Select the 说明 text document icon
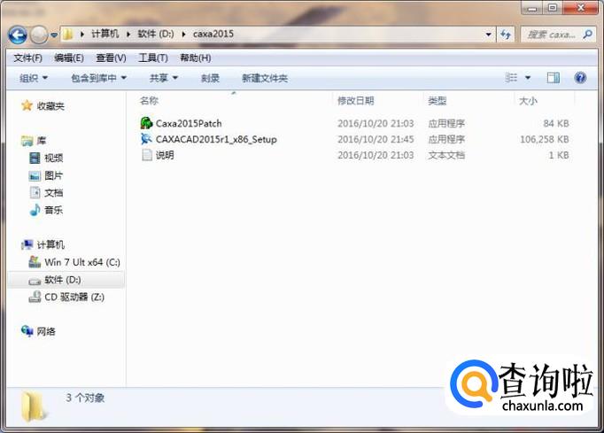Viewport: 604px width, 433px height. [x=147, y=155]
